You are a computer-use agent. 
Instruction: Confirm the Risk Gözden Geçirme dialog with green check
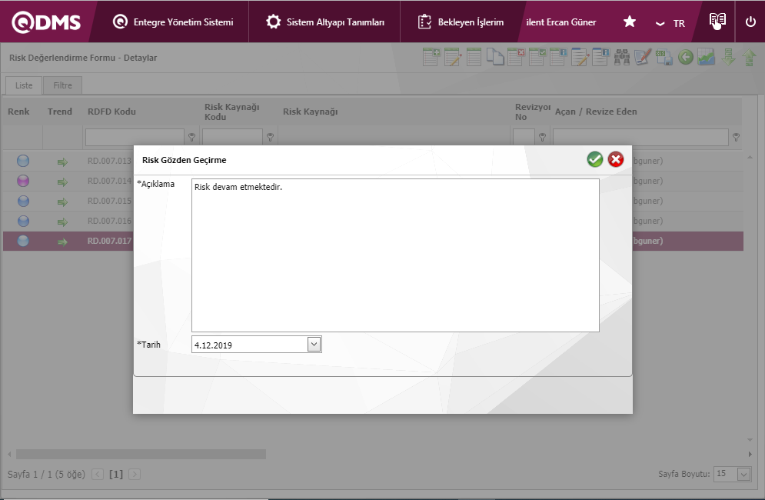point(594,159)
